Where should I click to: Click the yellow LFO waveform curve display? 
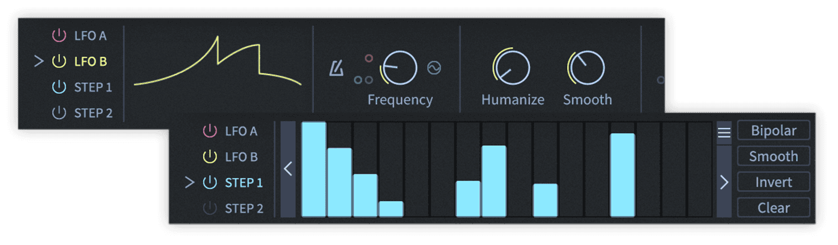coord(218,65)
